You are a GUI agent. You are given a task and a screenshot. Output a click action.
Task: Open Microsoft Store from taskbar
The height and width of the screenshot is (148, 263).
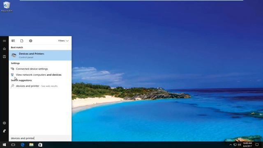tap(40, 145)
